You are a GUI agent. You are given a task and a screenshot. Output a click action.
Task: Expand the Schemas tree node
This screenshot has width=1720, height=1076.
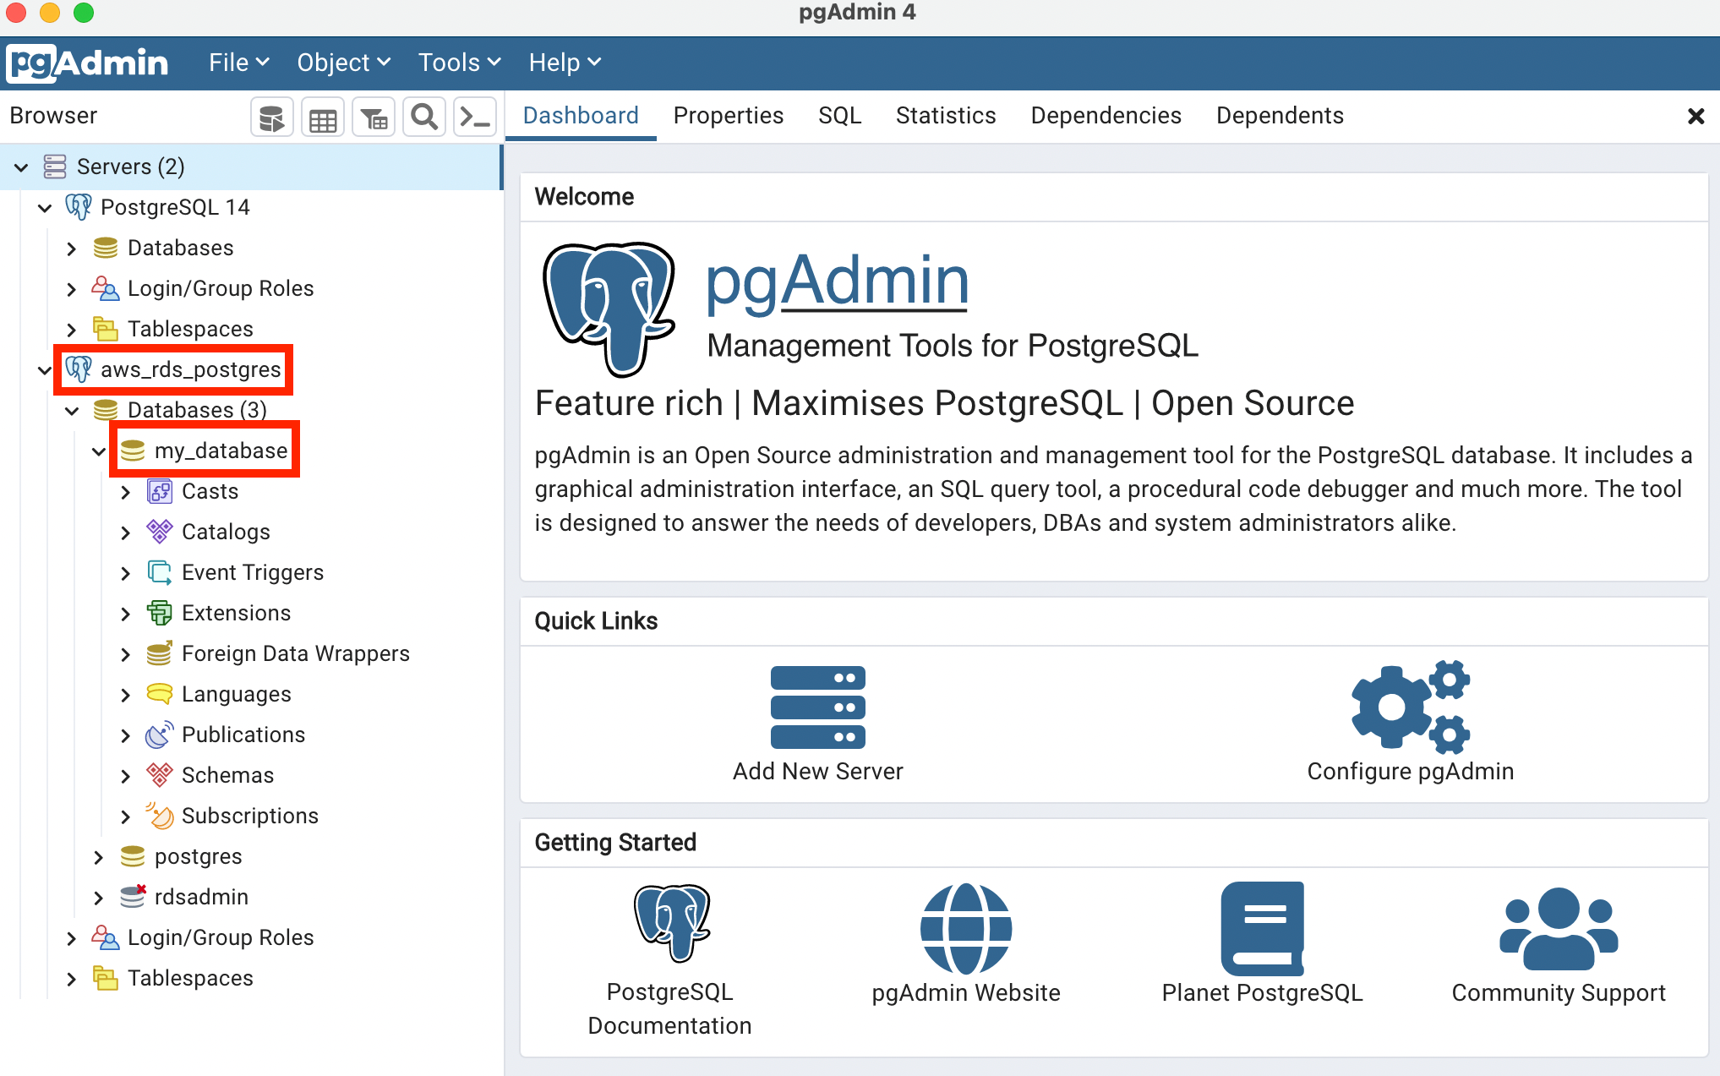click(x=126, y=776)
